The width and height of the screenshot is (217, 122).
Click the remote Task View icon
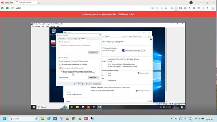[72, 107]
